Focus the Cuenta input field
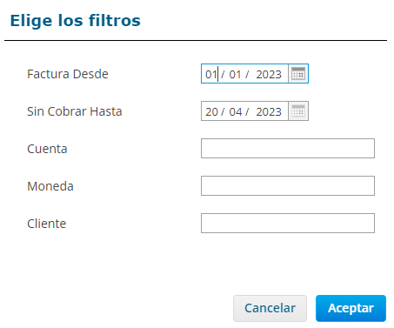Screen dimensions: 394x328 pyautogui.click(x=288, y=149)
